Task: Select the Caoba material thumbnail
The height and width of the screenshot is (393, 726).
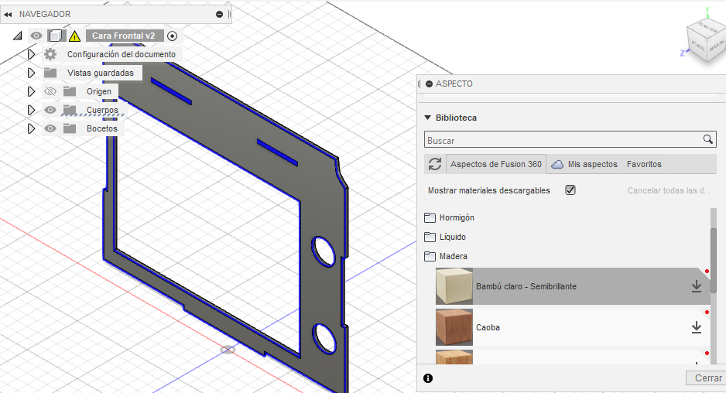Action: pyautogui.click(x=454, y=326)
